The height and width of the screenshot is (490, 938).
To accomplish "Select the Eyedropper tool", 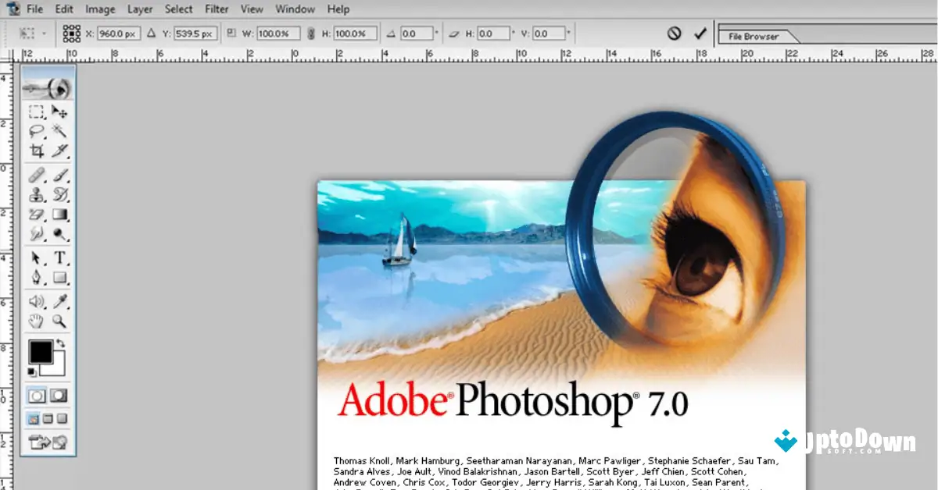I will click(60, 299).
